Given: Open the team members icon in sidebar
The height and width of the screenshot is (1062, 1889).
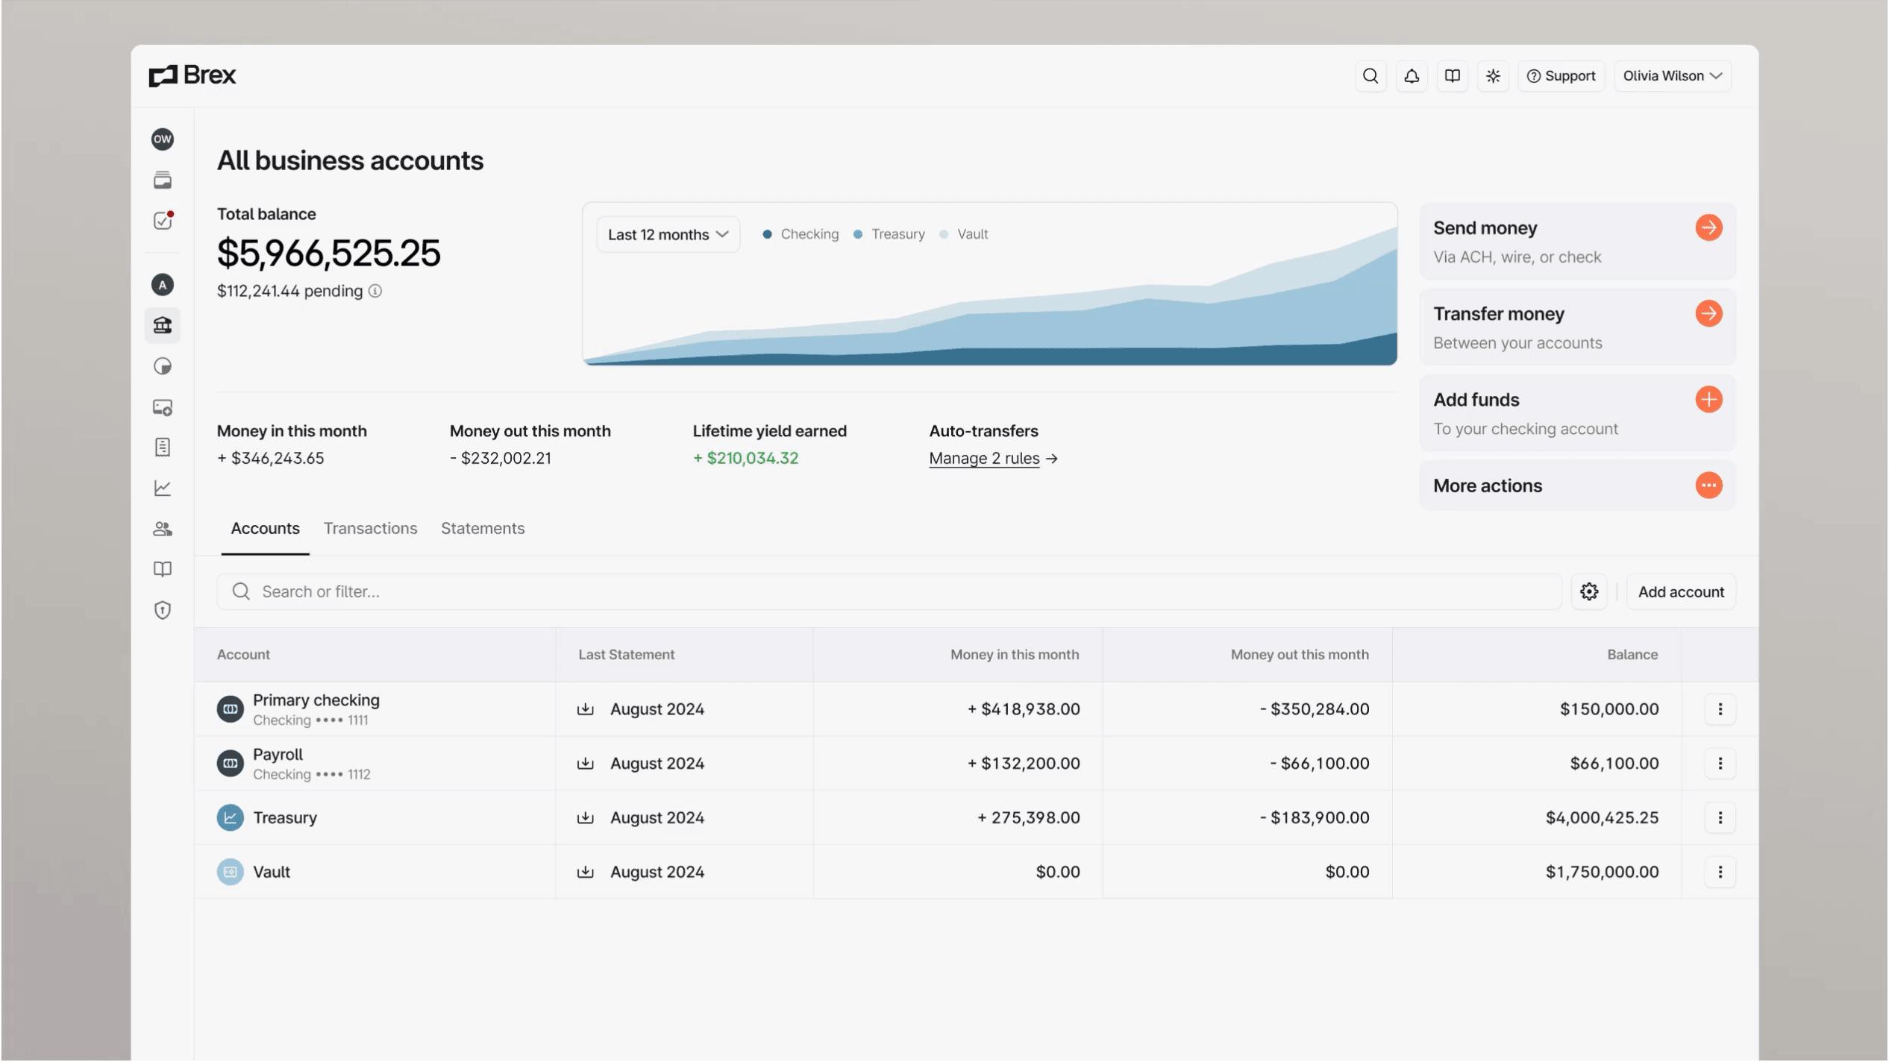Looking at the screenshot, I should click(163, 529).
